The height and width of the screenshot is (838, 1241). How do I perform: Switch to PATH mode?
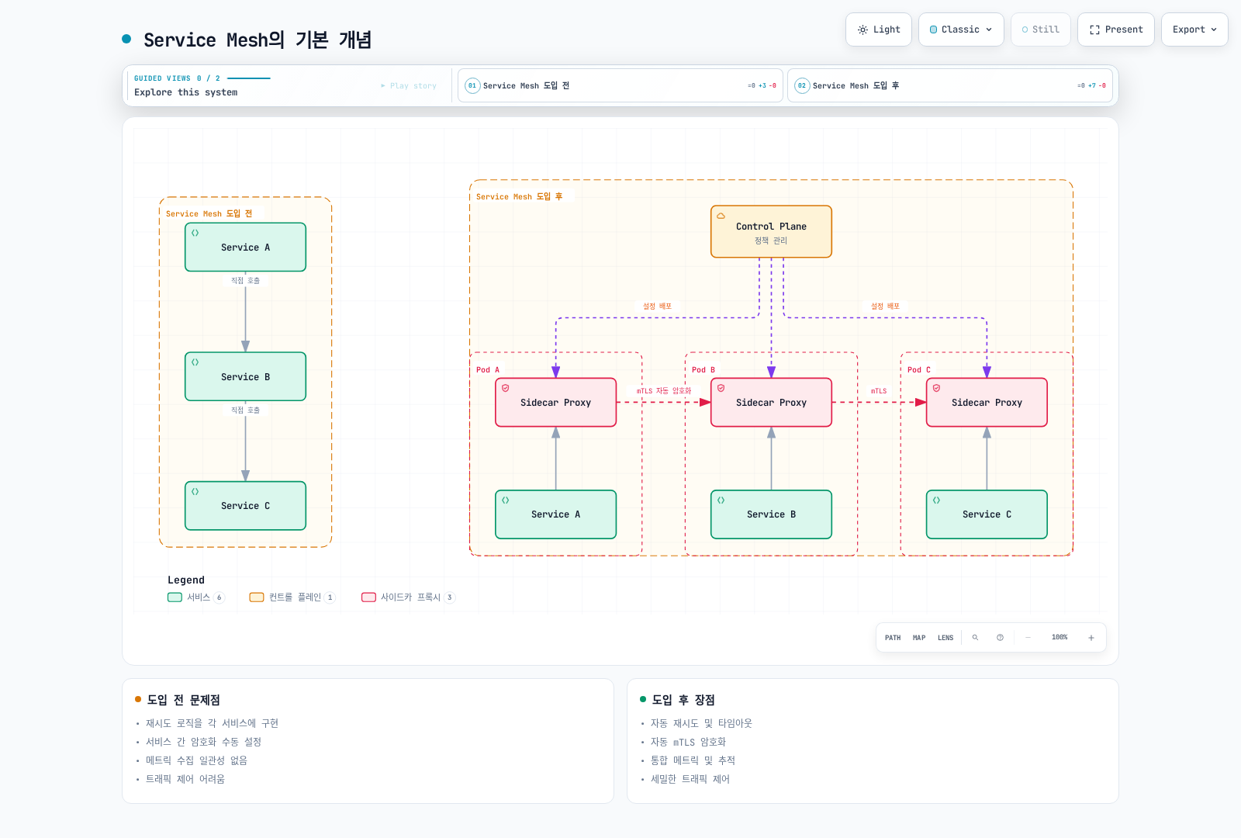[893, 638]
